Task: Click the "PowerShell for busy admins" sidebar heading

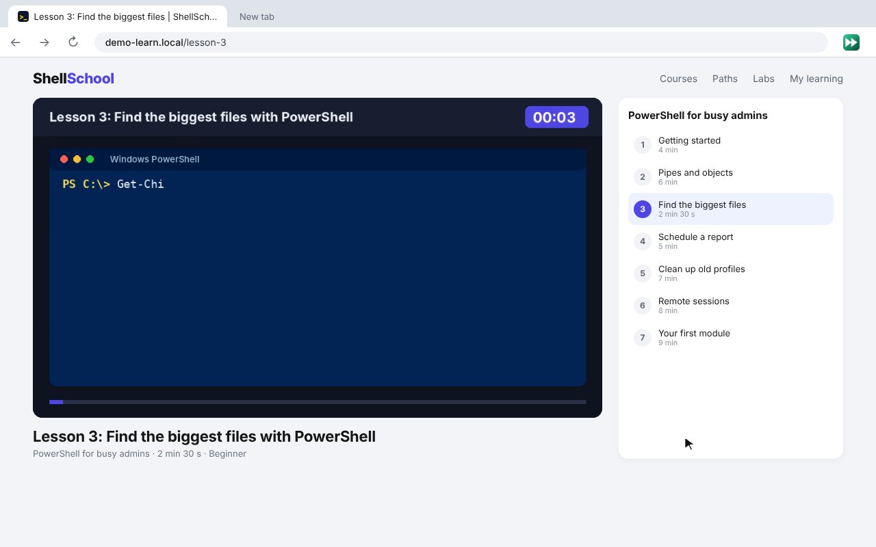Action: pyautogui.click(x=698, y=116)
